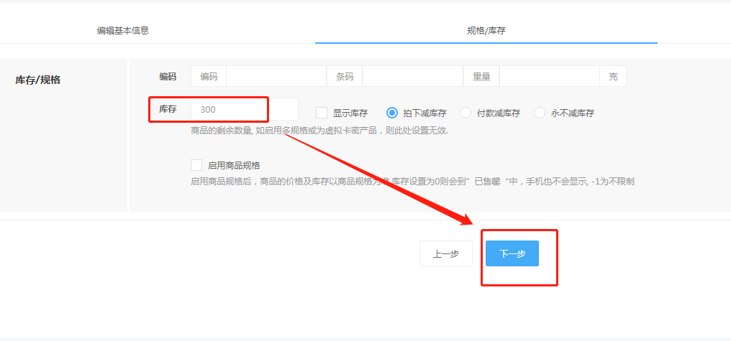The image size is (731, 341).
Task: Select the 重量 weight input field
Action: 549,76
